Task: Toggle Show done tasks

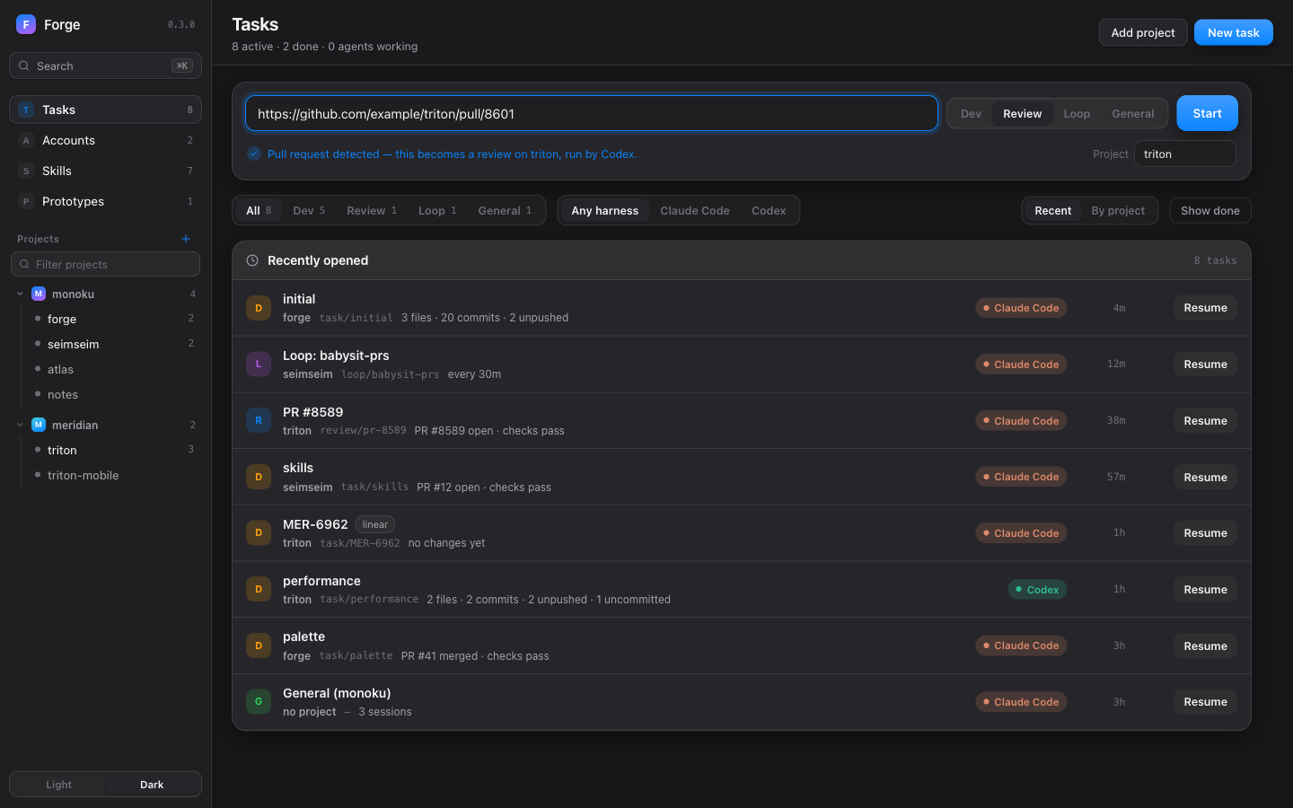Action: pos(1209,210)
